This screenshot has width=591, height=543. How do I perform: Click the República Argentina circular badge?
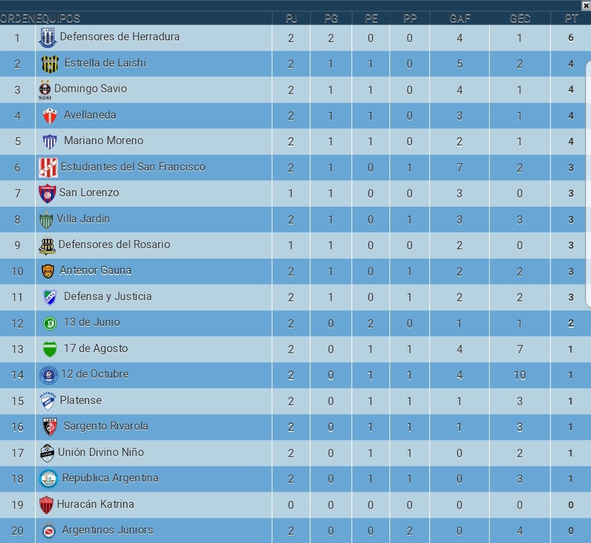(x=49, y=479)
